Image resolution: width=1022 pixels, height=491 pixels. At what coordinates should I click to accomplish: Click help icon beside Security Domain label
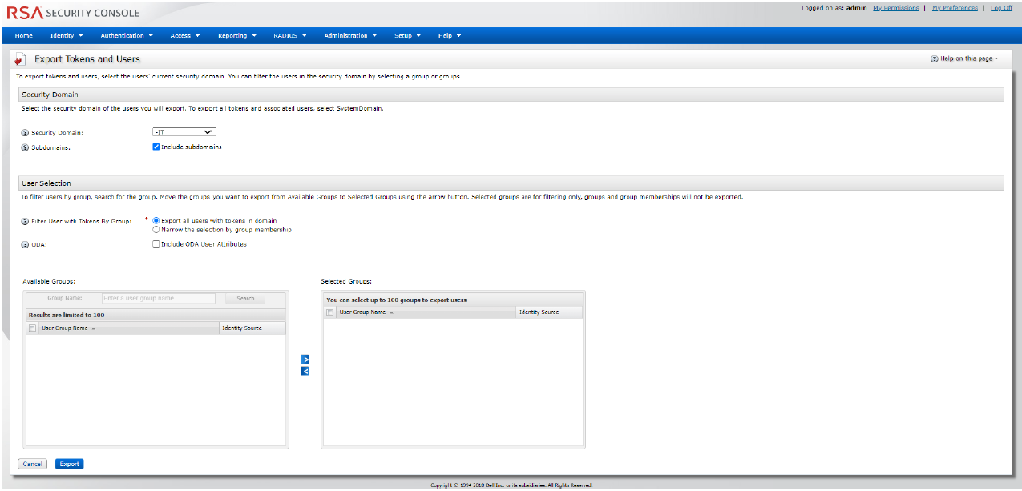(25, 132)
